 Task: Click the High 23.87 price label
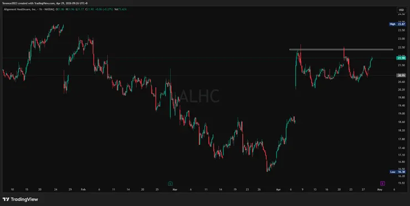pyautogui.click(x=397, y=24)
